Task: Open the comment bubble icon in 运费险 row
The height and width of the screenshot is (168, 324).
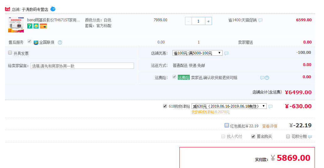Action: tap(262, 78)
